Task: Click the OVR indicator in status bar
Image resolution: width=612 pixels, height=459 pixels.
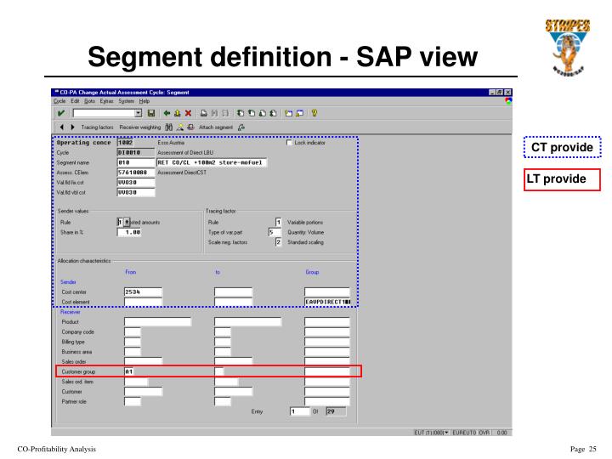Action: click(484, 433)
